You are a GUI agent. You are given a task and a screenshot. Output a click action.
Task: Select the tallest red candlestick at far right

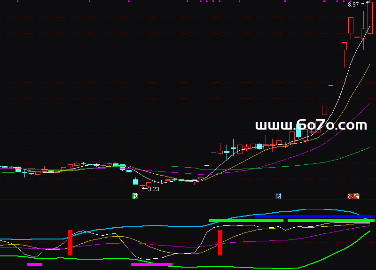click(370, 18)
